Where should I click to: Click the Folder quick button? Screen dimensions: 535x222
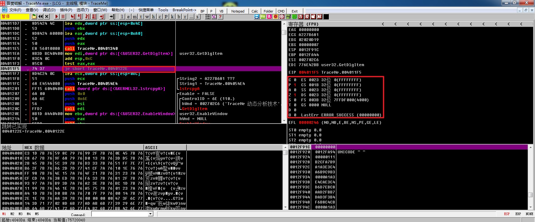(268, 11)
